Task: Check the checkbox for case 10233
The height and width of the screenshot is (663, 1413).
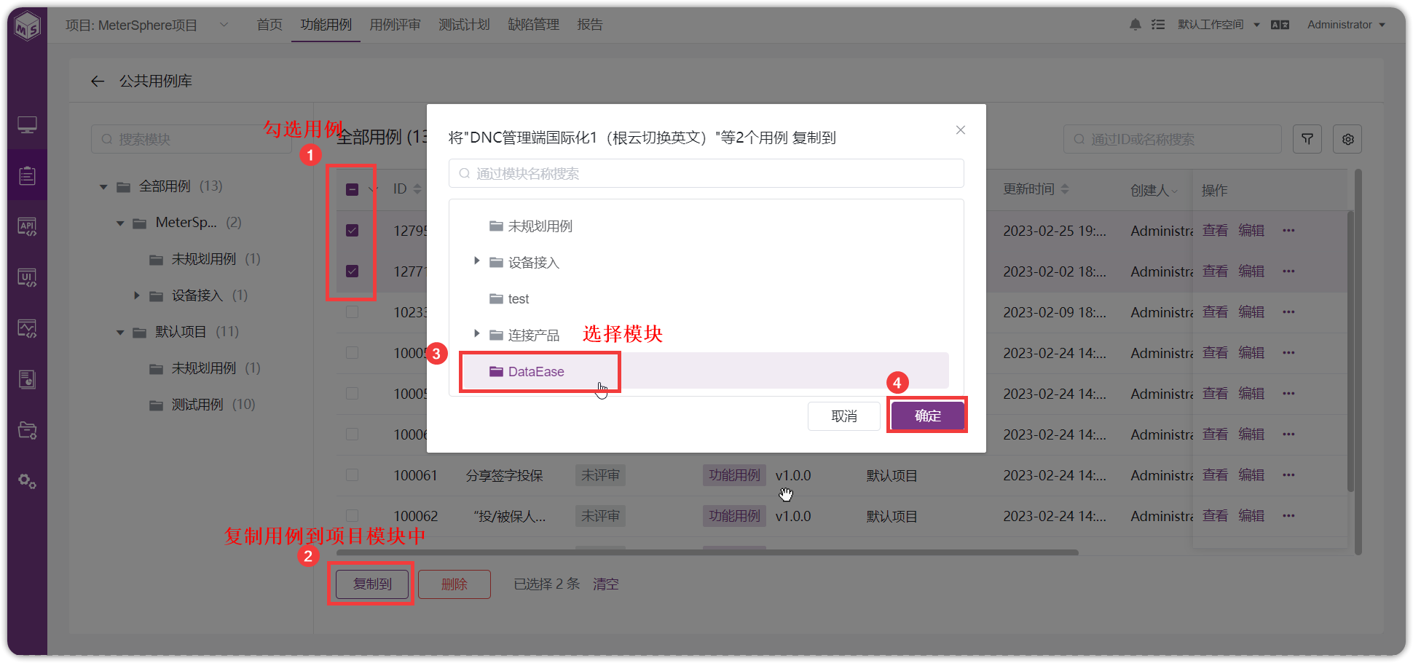Action: [352, 311]
